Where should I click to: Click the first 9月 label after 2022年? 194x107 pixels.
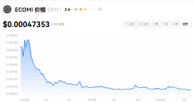pos(69,100)
